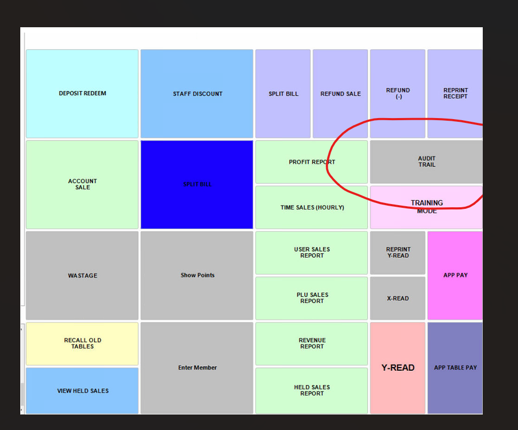Click Show Points
518x430 pixels.
(197, 275)
